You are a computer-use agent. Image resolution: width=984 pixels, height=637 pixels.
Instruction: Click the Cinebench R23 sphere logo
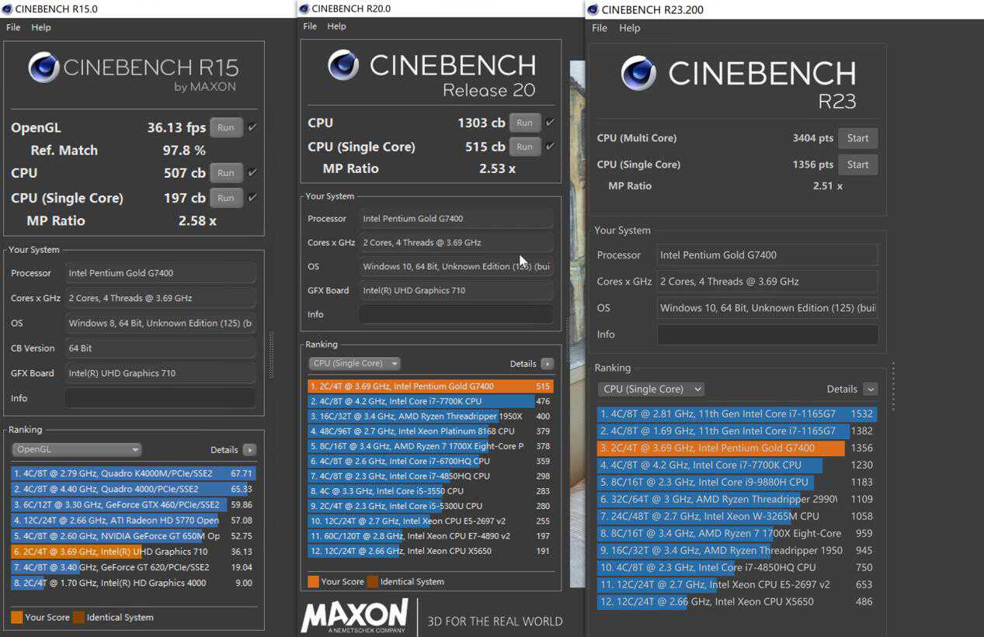tap(638, 73)
